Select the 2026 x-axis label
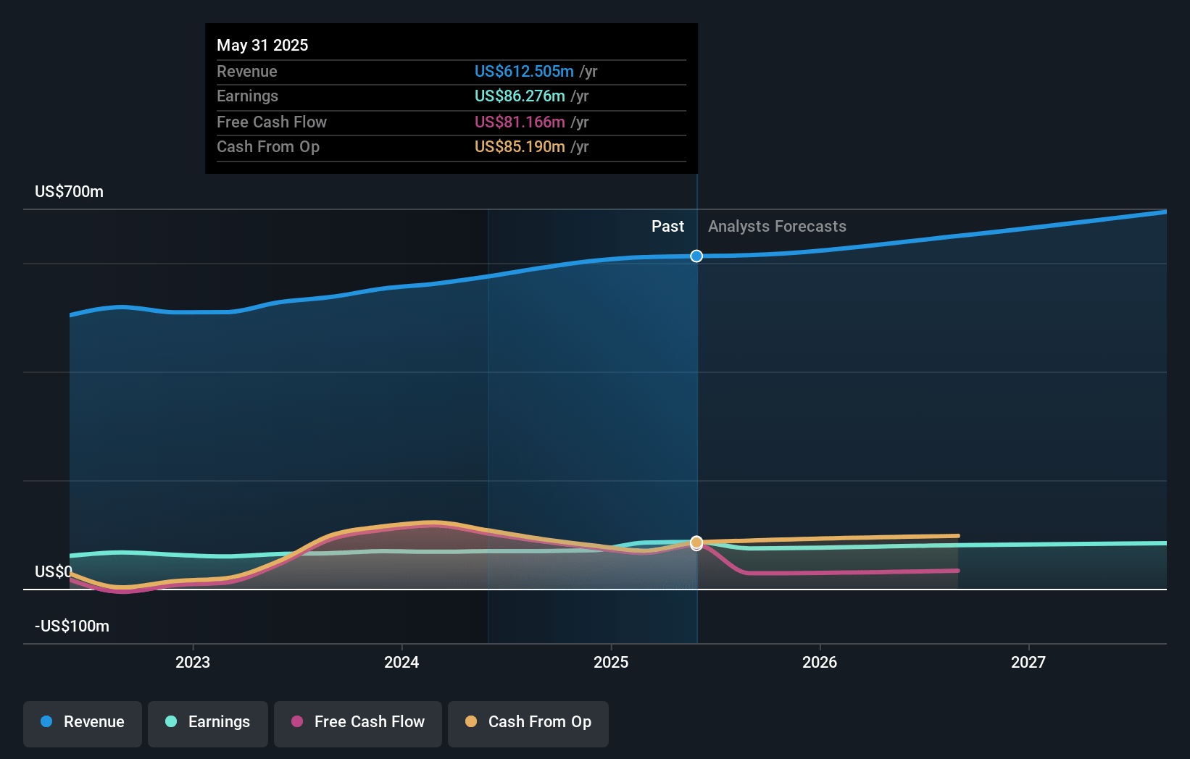This screenshot has height=759, width=1190. (820, 662)
